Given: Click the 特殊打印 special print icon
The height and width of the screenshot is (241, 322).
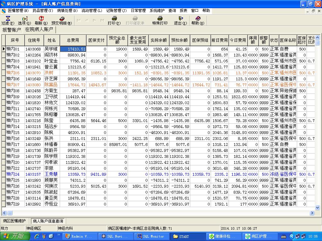Looking at the screenshot, I should [160, 19].
